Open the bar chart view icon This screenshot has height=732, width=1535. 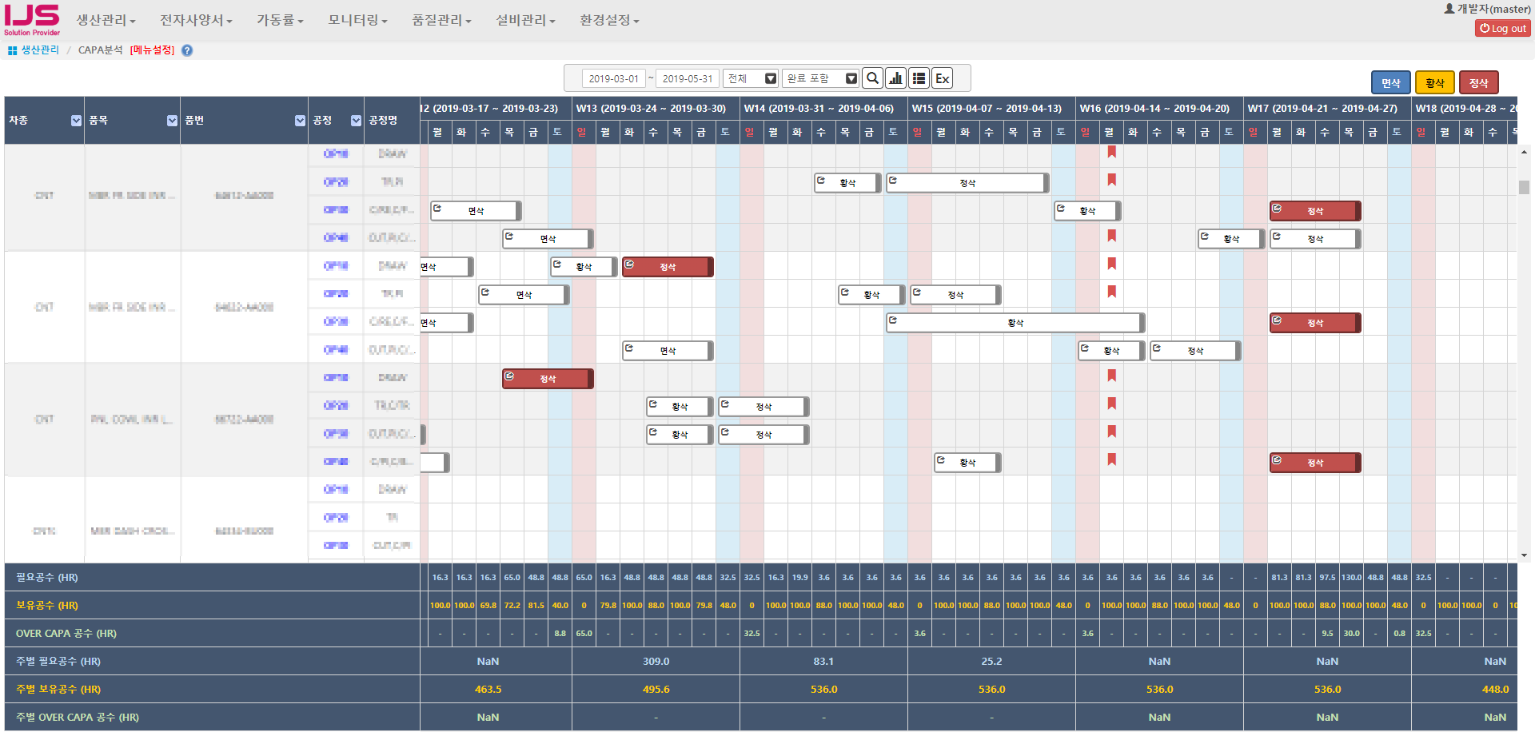pyautogui.click(x=896, y=78)
